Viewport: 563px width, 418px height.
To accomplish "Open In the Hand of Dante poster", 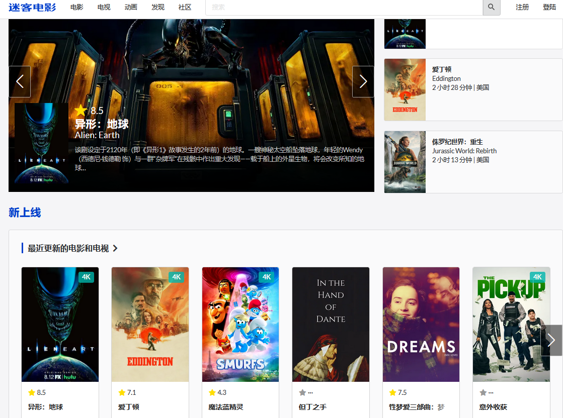I will (331, 325).
